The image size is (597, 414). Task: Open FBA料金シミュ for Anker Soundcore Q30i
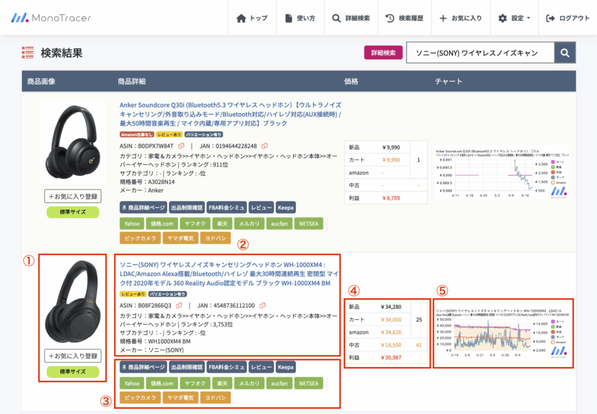[x=227, y=207]
